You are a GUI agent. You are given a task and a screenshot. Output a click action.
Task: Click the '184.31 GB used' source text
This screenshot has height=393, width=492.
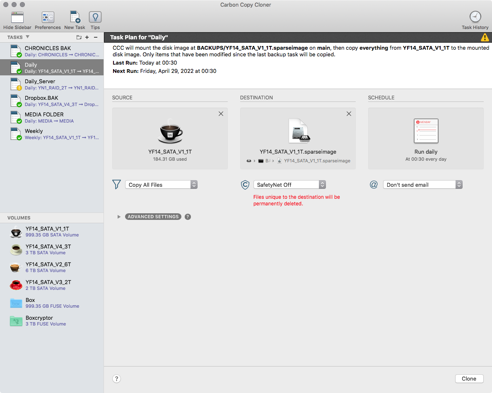[170, 159]
